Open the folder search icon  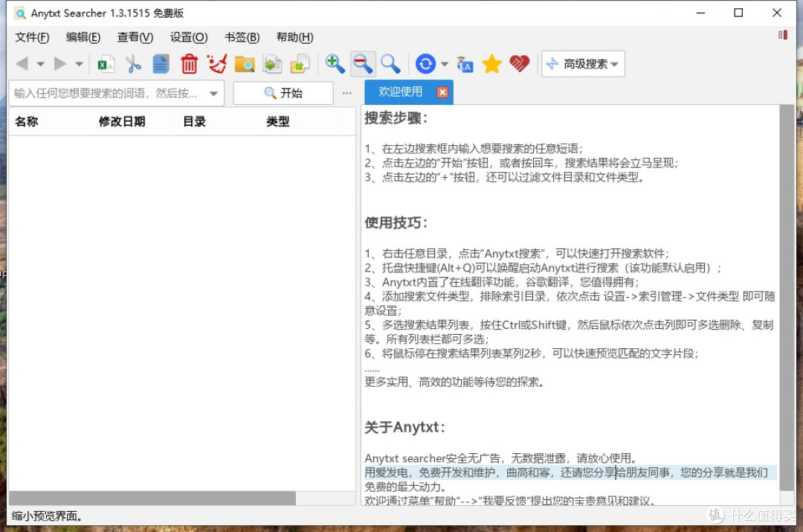[x=245, y=64]
